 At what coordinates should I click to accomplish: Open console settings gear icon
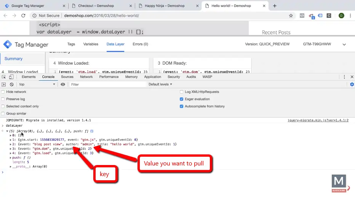(352, 84)
